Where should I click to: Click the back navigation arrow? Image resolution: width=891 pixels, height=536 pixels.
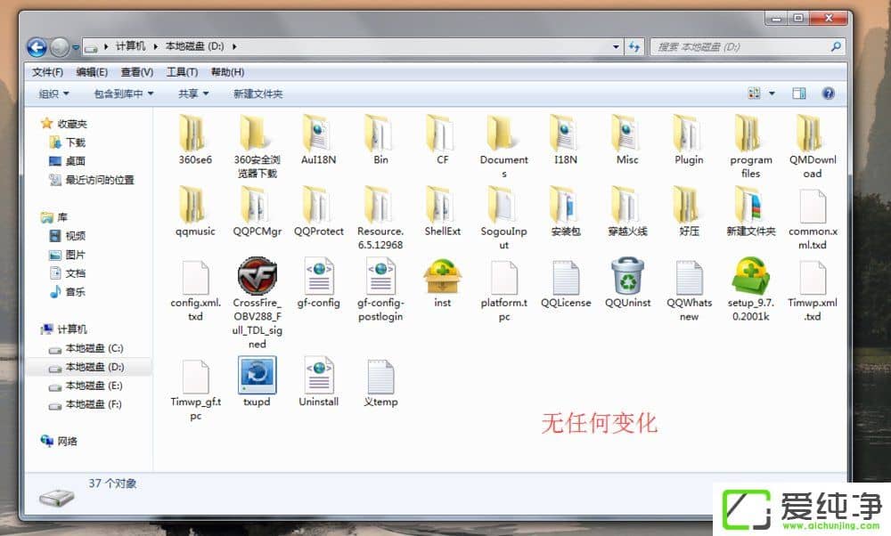pyautogui.click(x=37, y=47)
